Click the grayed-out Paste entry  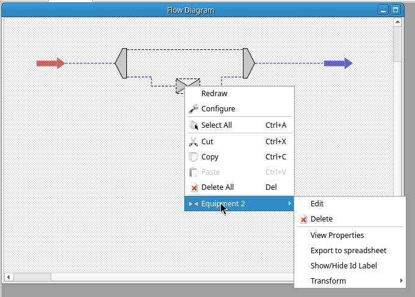tap(239, 172)
